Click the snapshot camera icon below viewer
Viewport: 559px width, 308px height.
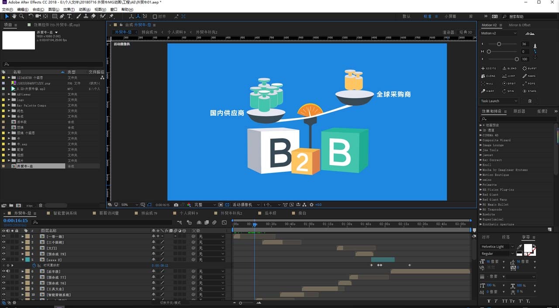(x=176, y=204)
